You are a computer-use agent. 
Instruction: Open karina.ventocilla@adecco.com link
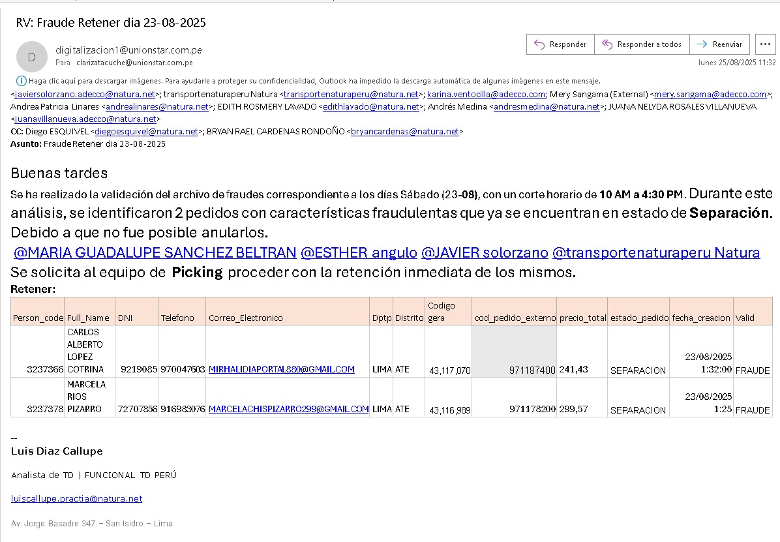point(486,94)
